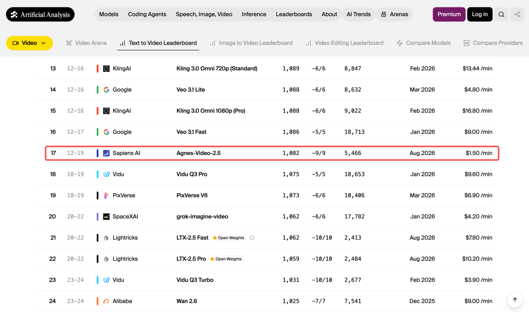The width and height of the screenshot is (529, 312).
Task: Click the 18,713 appearances value
Action: [x=354, y=132]
